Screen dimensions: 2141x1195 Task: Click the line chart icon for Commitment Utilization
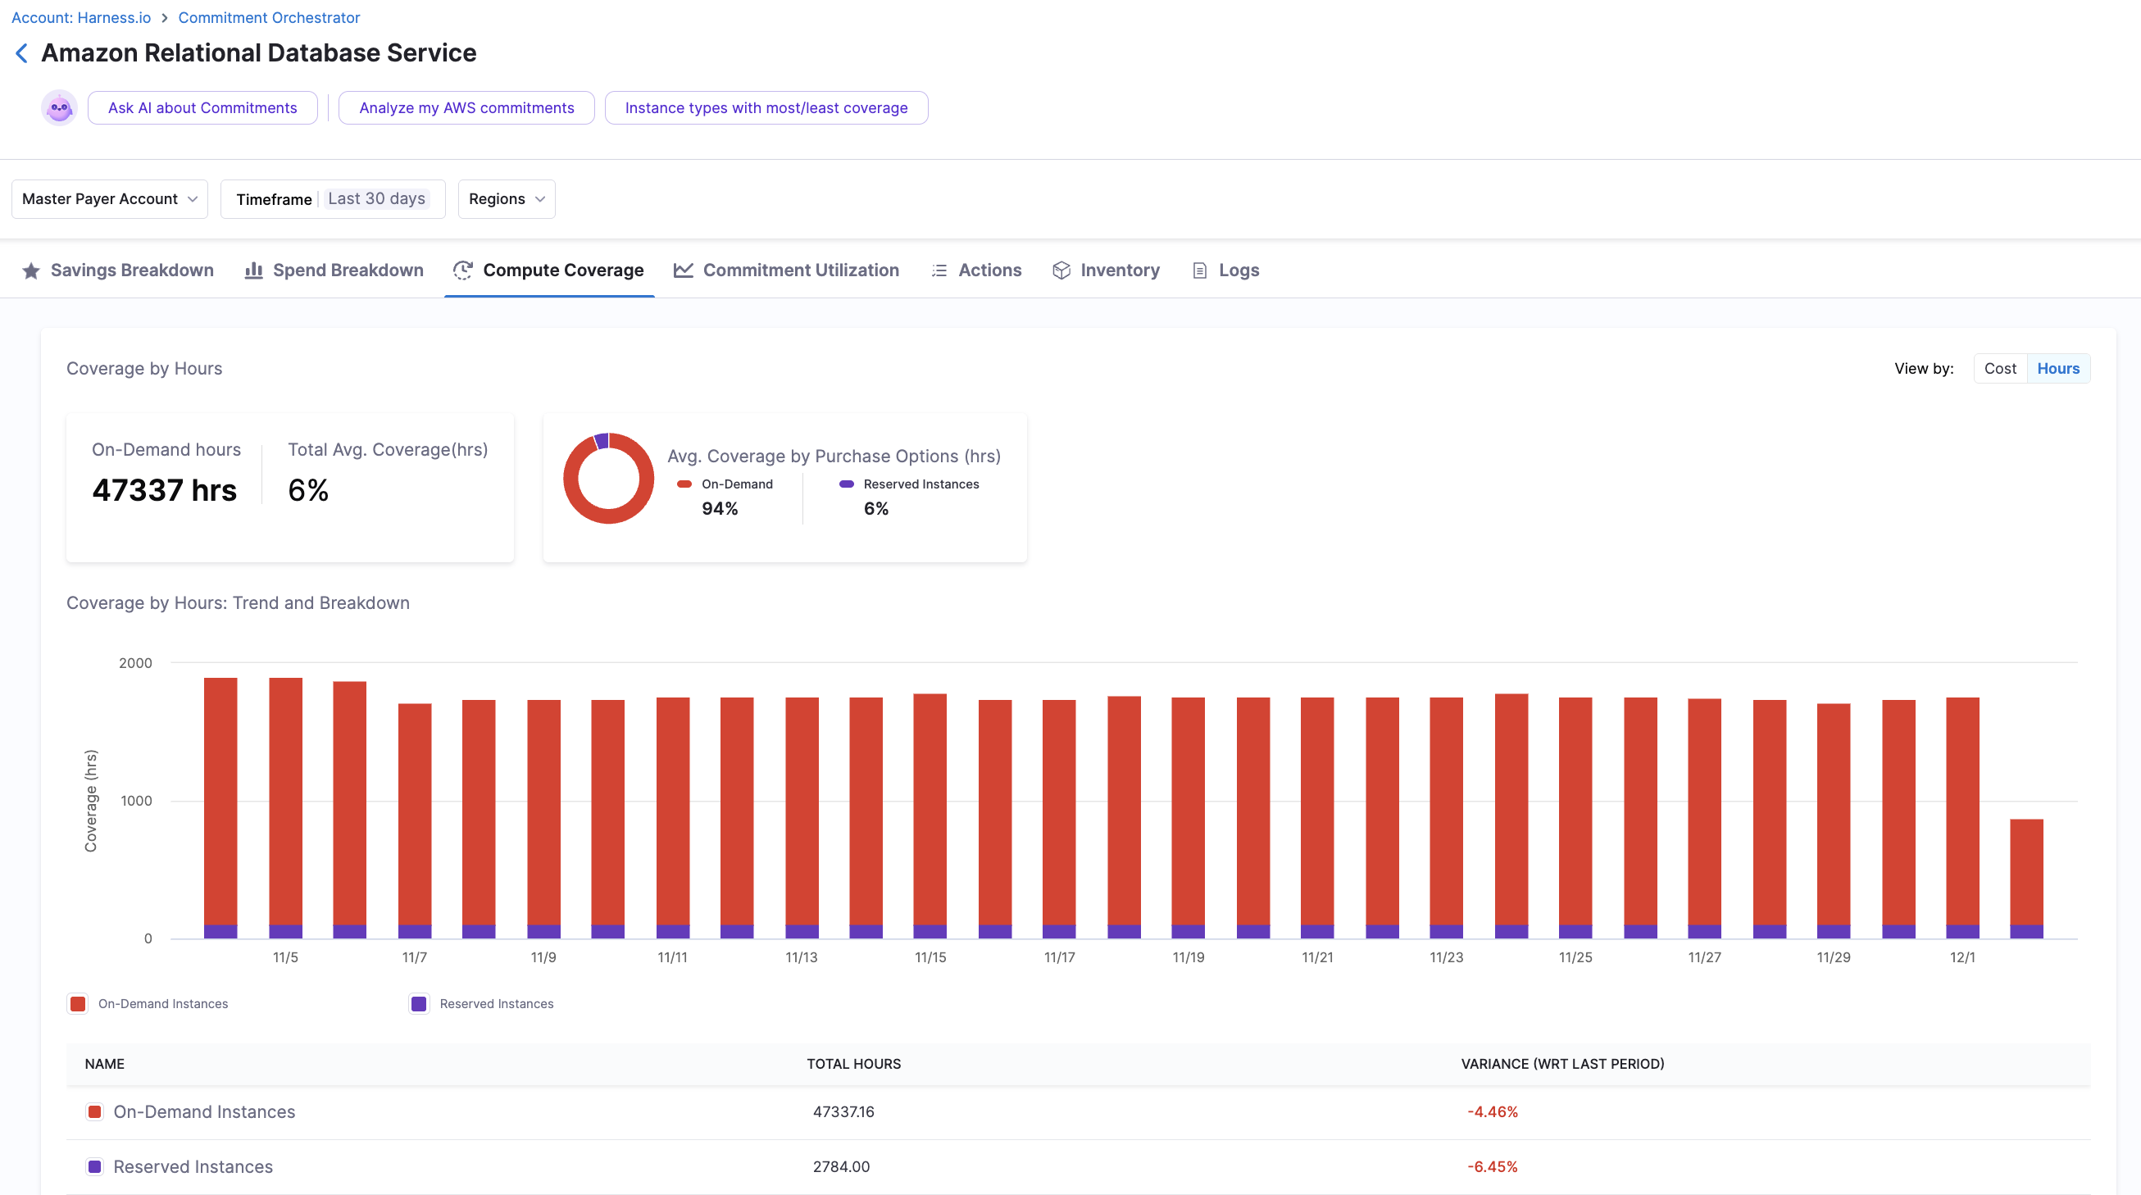point(683,270)
